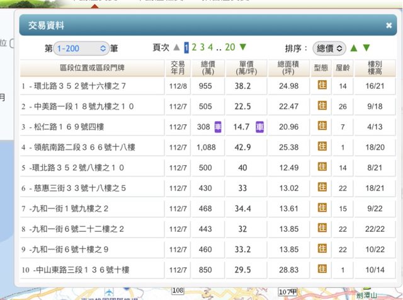Go to page 3
403x300 pixels.
click(x=202, y=47)
